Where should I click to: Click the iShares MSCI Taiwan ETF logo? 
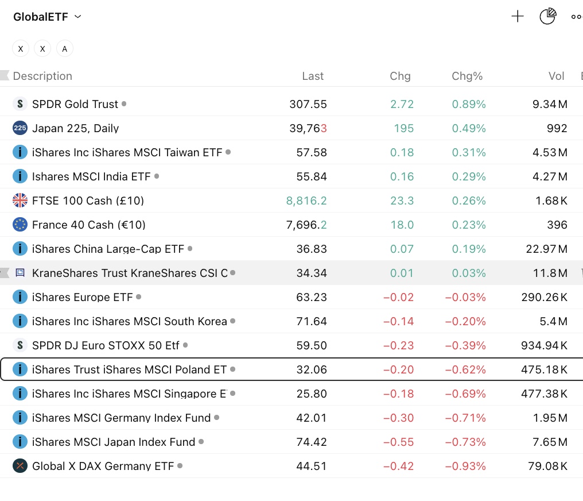click(x=20, y=152)
